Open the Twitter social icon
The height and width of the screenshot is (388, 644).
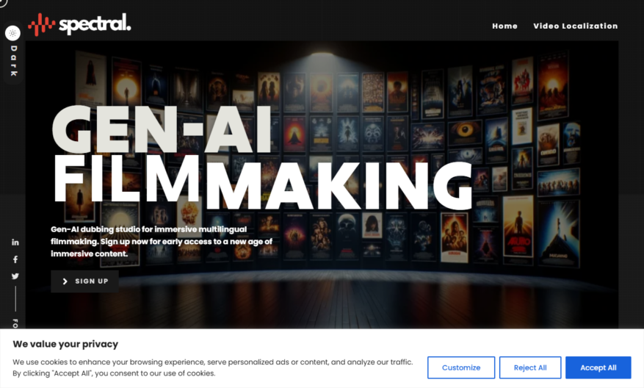(15, 276)
